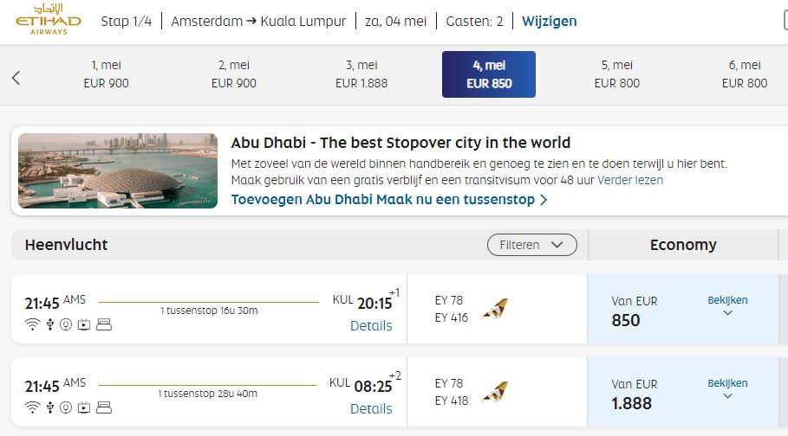Viewport: 788px width, 436px height.
Task: Open Details for the 20:15 arrival flight
Action: point(371,326)
